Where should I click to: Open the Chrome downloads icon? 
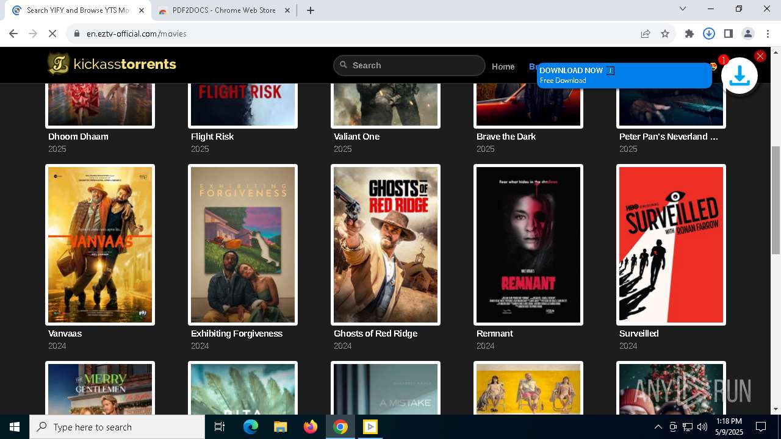(x=709, y=34)
